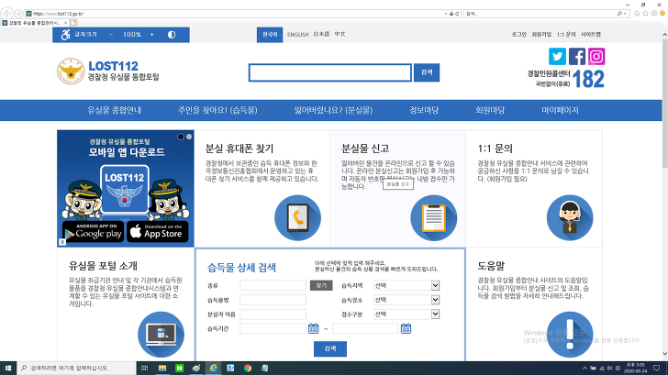Increase font size with plus button

[153, 34]
